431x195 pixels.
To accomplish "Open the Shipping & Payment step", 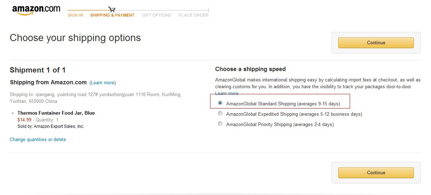I will 112,15.
